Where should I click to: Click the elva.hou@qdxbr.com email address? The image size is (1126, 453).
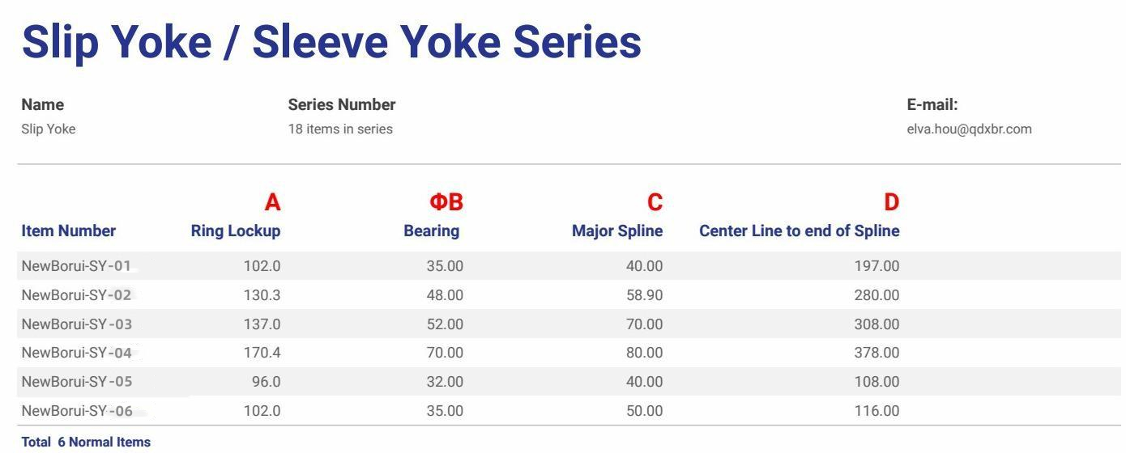[969, 129]
